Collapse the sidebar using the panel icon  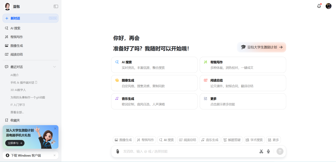[56, 7]
